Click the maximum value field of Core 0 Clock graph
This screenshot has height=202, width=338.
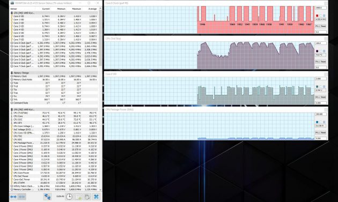pos(321,8)
